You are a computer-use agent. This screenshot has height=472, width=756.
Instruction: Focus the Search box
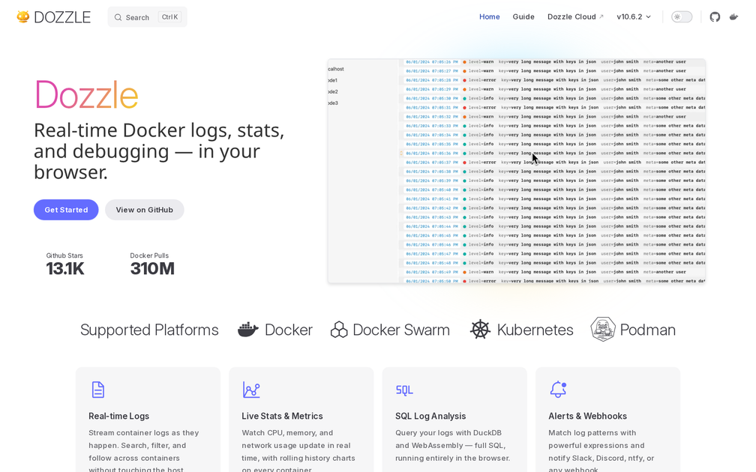click(x=147, y=17)
